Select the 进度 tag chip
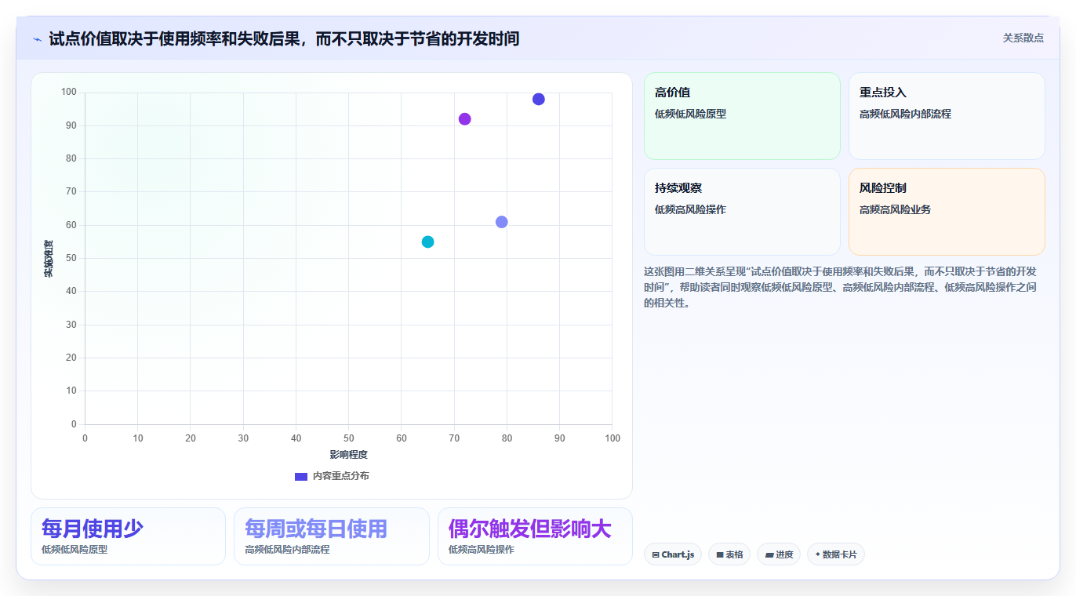Viewport: 1076px width, 596px height. [778, 554]
